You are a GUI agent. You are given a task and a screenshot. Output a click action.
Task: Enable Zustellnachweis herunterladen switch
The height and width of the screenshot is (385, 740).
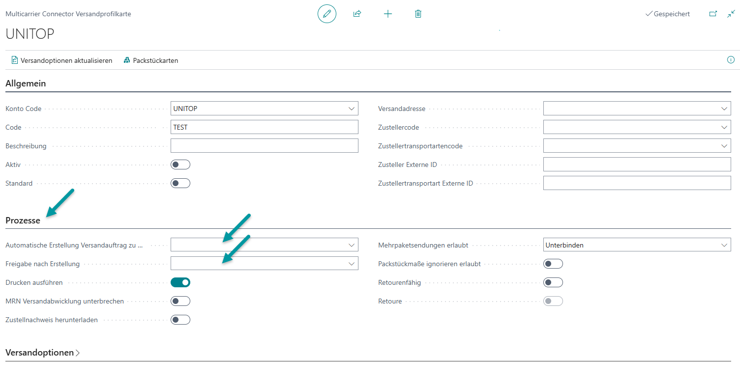pos(180,320)
